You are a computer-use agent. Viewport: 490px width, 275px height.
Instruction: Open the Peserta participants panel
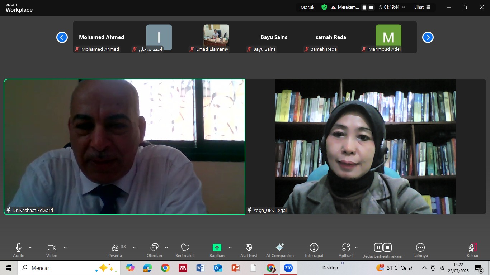[115, 248]
